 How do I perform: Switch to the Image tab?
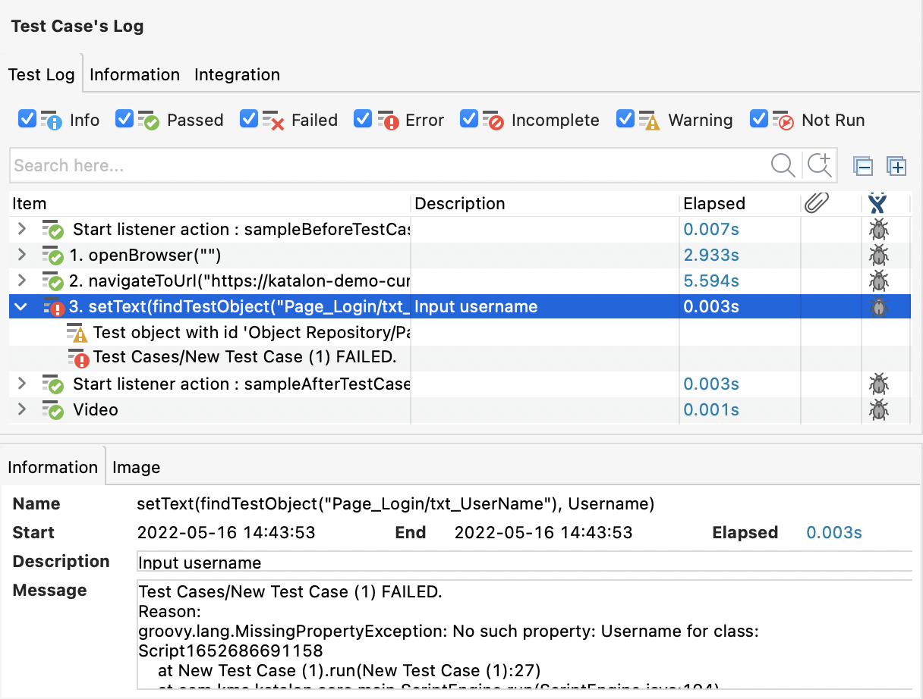pos(136,467)
